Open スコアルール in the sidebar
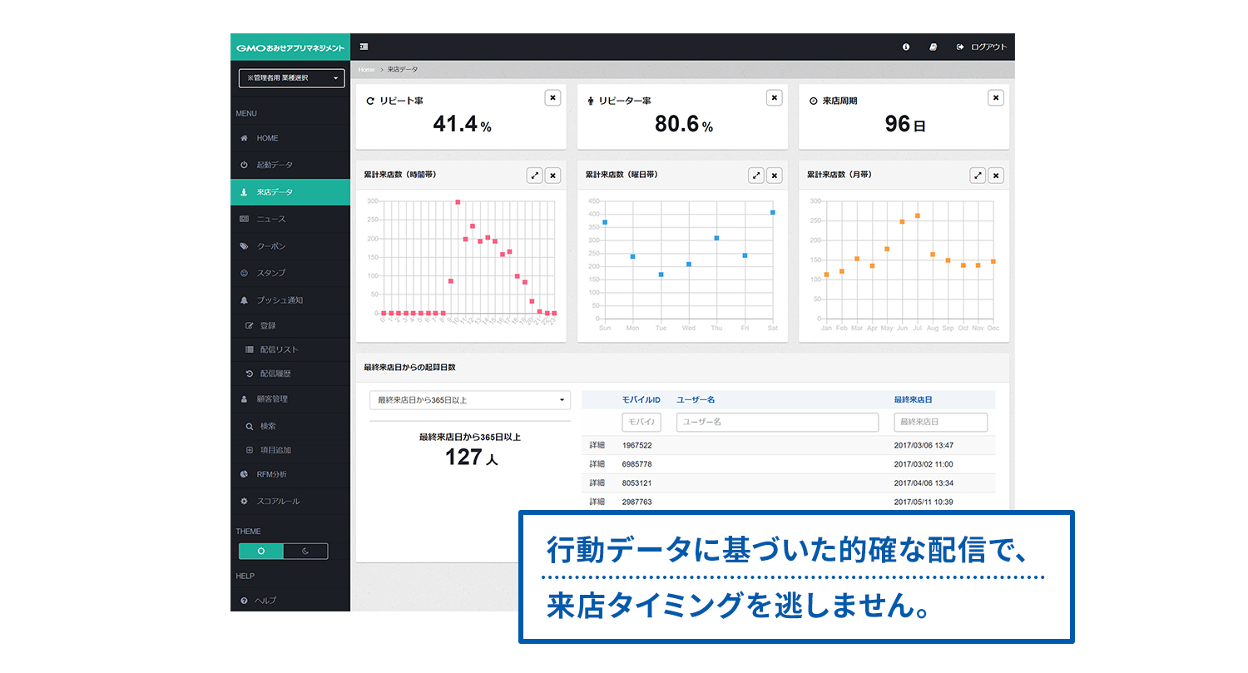1248x673 pixels. point(290,501)
